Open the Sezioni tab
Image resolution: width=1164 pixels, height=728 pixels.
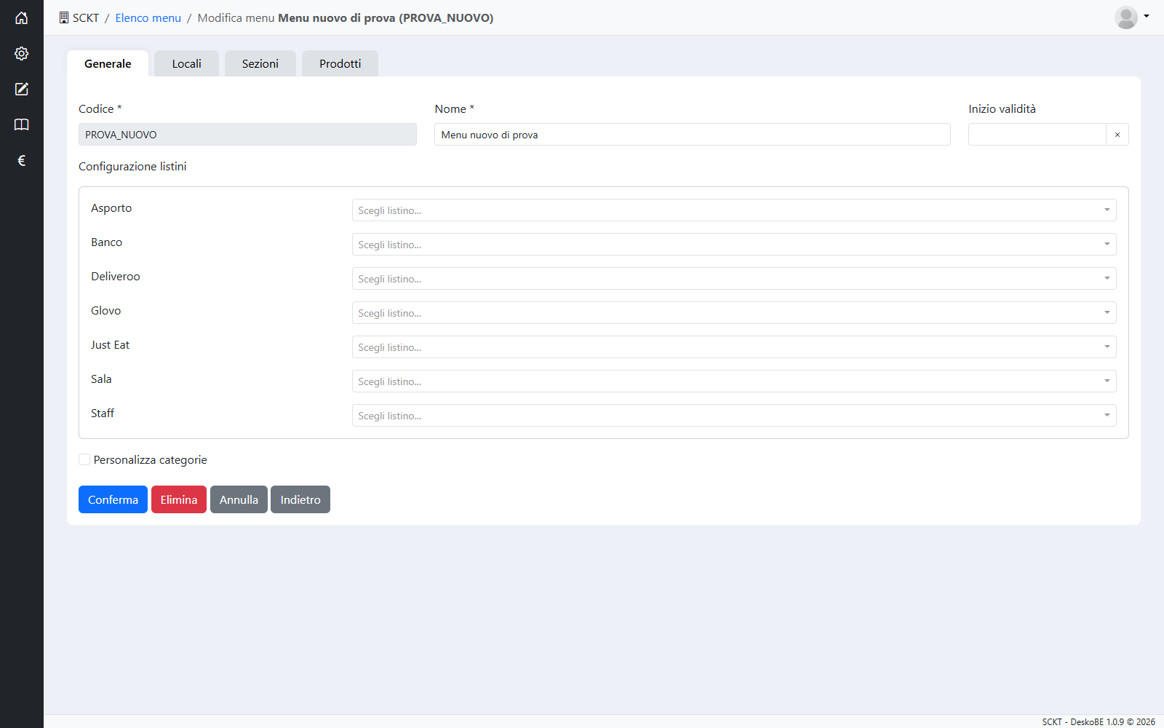click(x=260, y=63)
